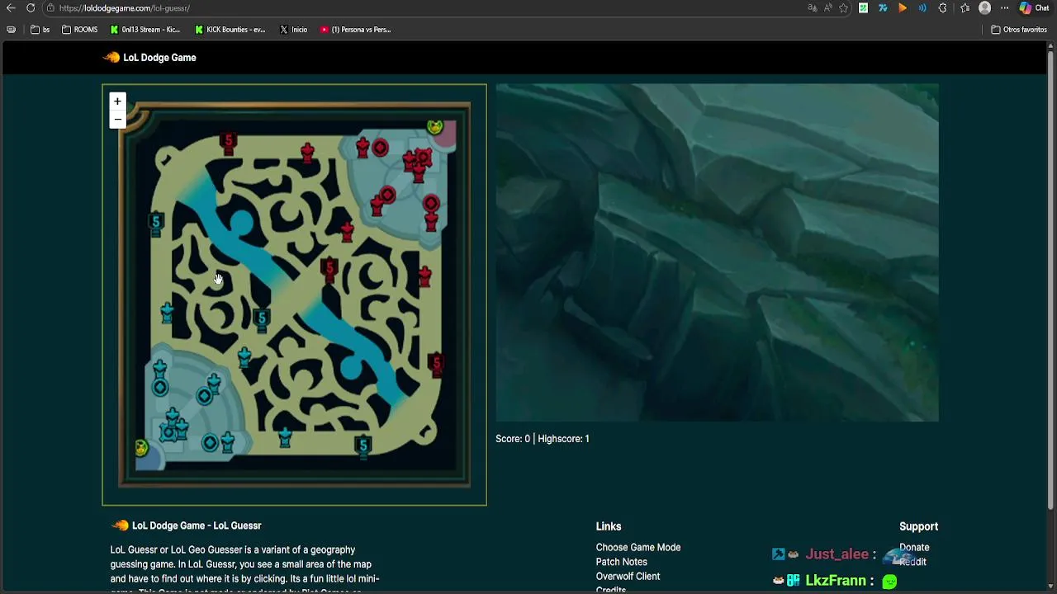
Task: Click the Dragon pit circle on river
Action: pos(353,366)
